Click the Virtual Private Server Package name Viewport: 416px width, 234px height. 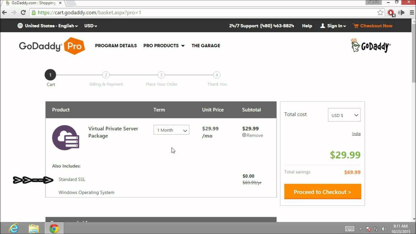113,132
